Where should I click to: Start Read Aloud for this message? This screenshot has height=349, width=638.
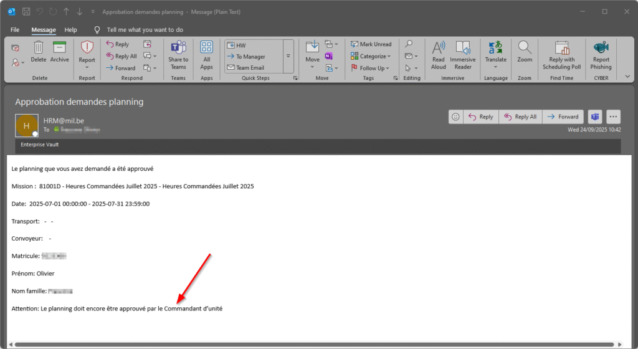coord(439,54)
